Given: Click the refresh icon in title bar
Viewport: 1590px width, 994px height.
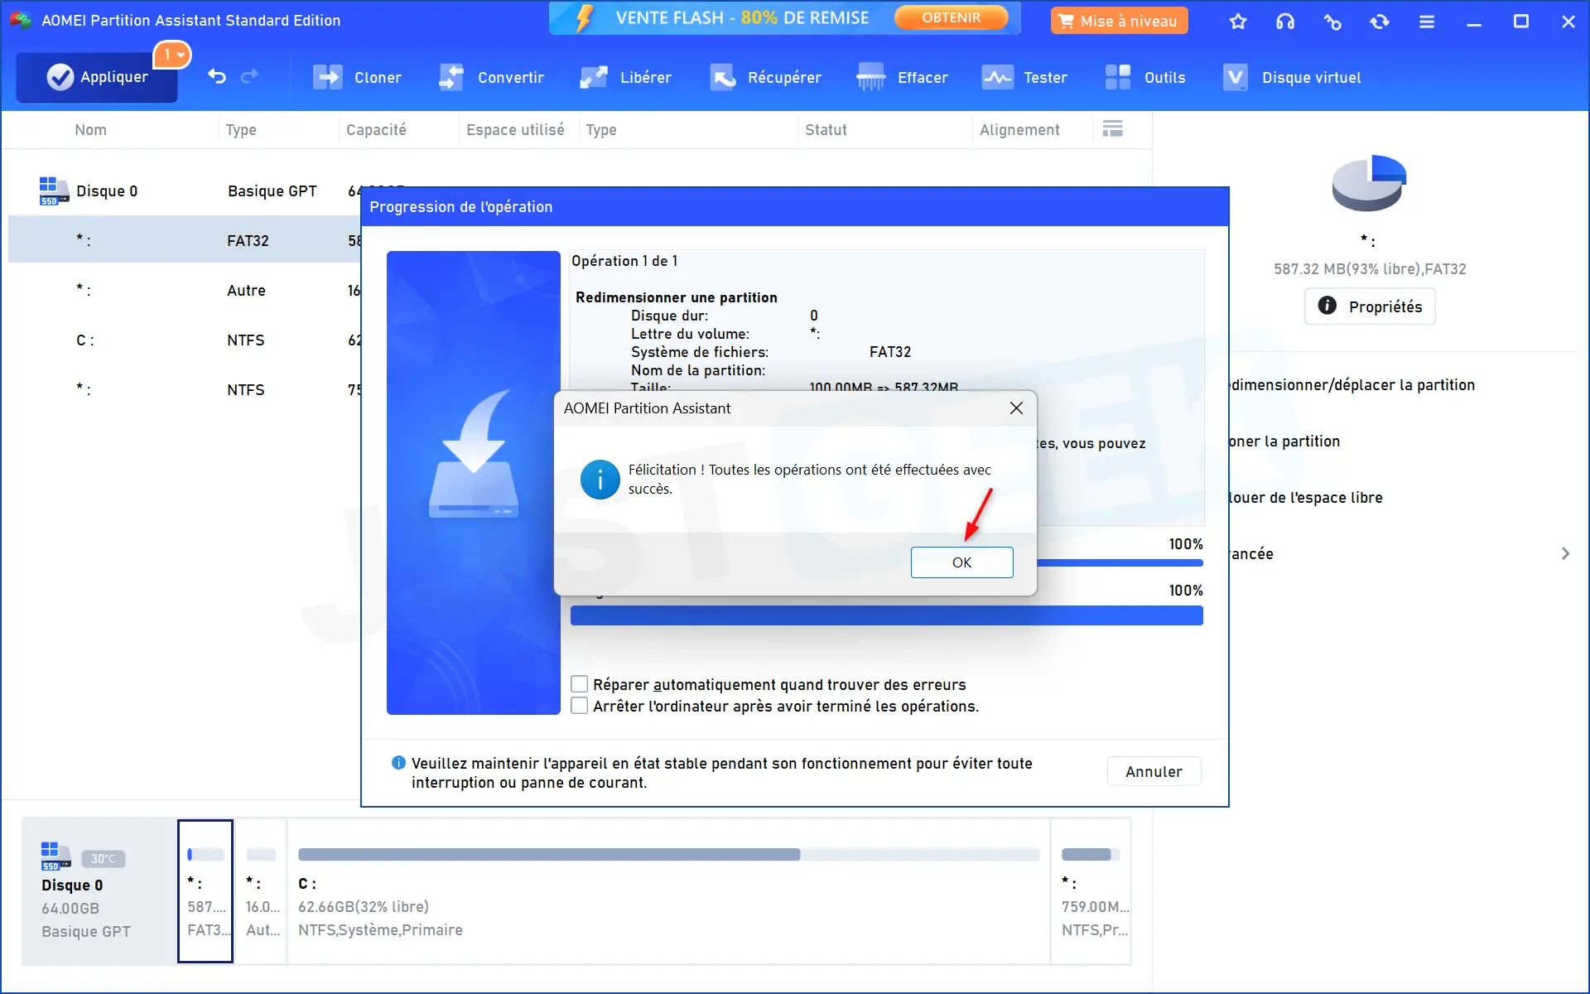Looking at the screenshot, I should click(1380, 22).
